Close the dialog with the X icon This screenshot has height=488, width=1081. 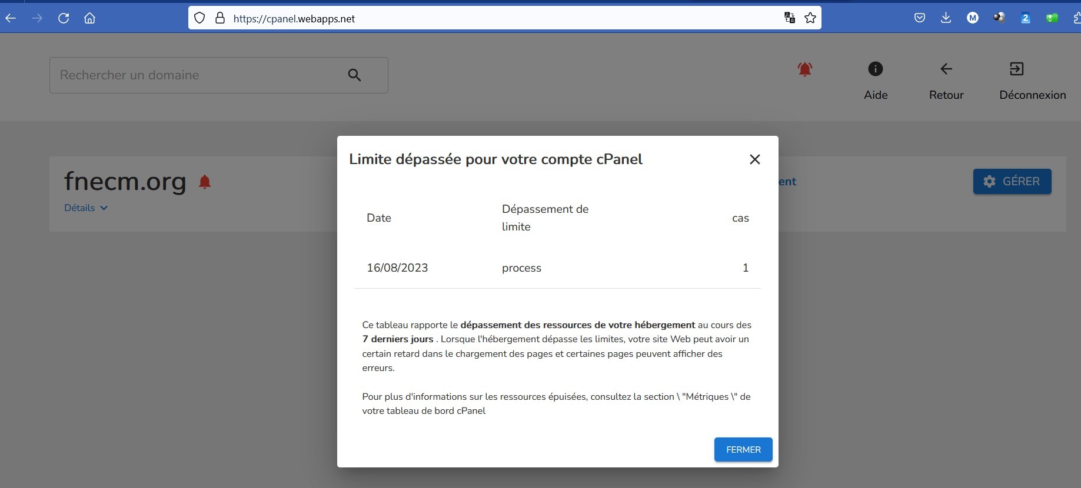pos(755,159)
